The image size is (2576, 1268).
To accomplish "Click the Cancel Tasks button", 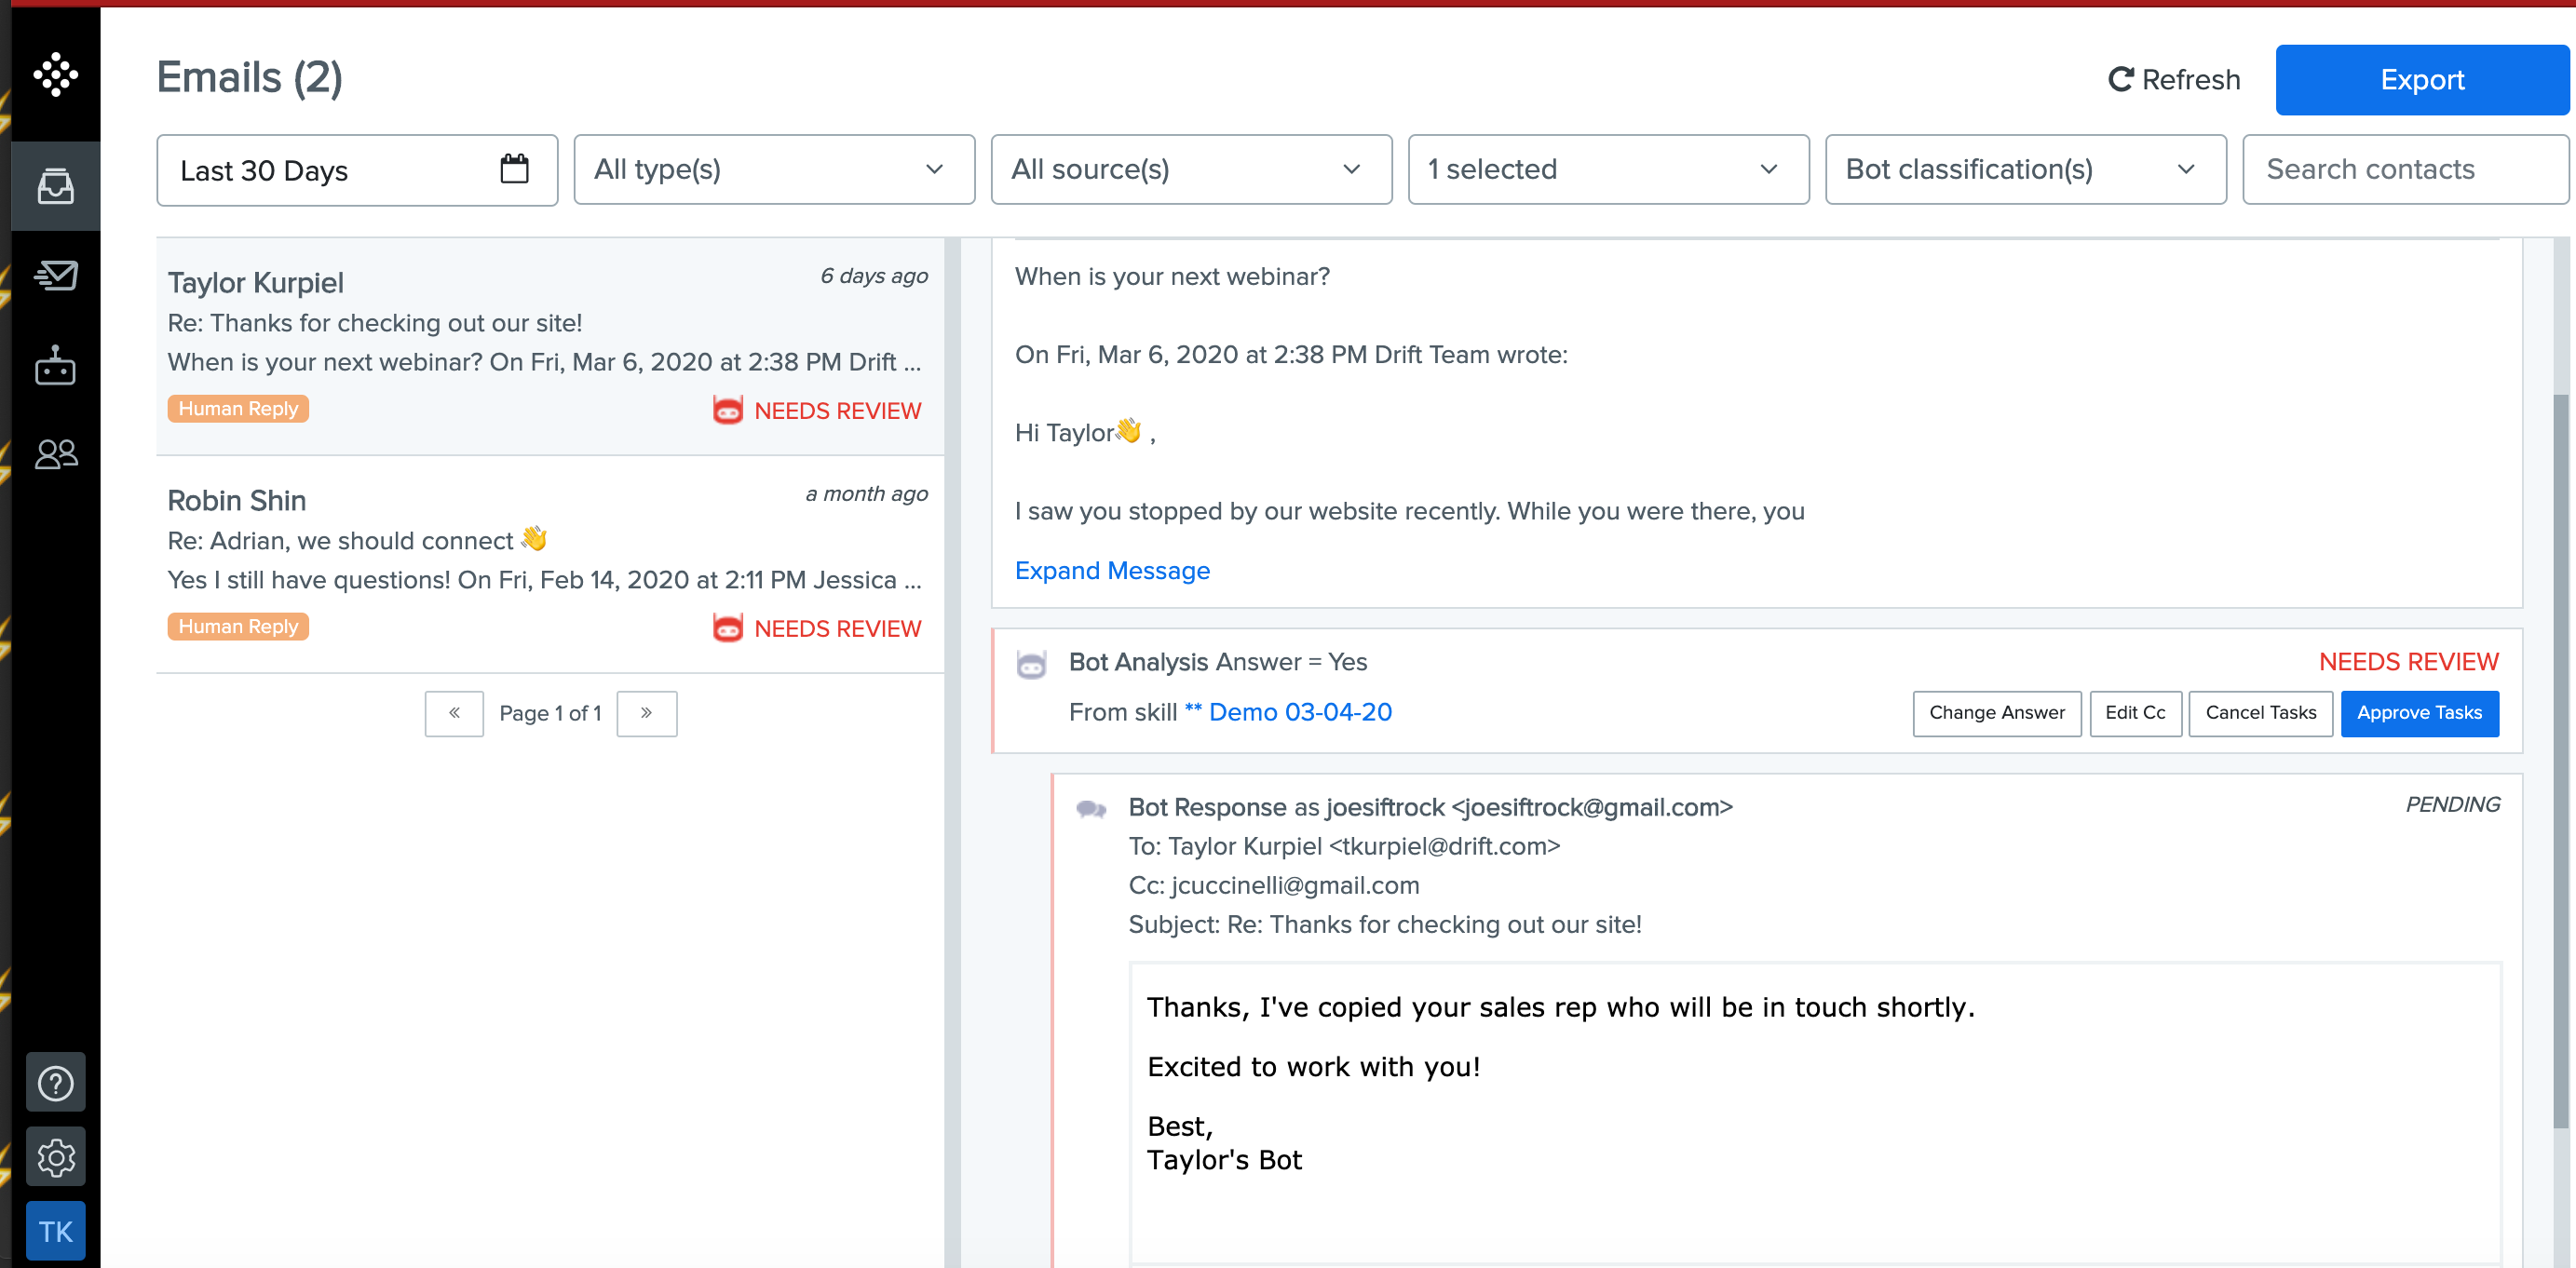I will pos(2260,714).
